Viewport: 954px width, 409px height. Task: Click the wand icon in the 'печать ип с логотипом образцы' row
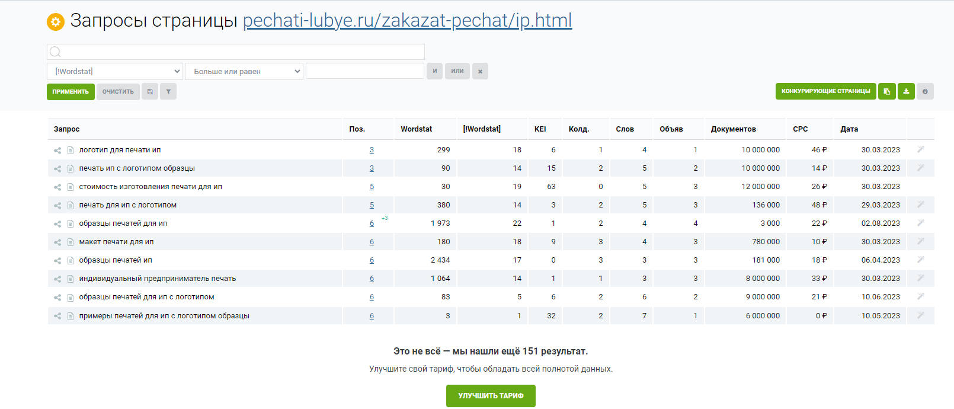(921, 168)
